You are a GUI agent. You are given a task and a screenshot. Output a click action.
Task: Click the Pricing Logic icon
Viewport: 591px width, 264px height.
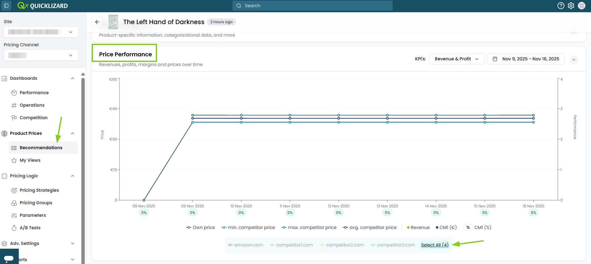pyautogui.click(x=4, y=176)
